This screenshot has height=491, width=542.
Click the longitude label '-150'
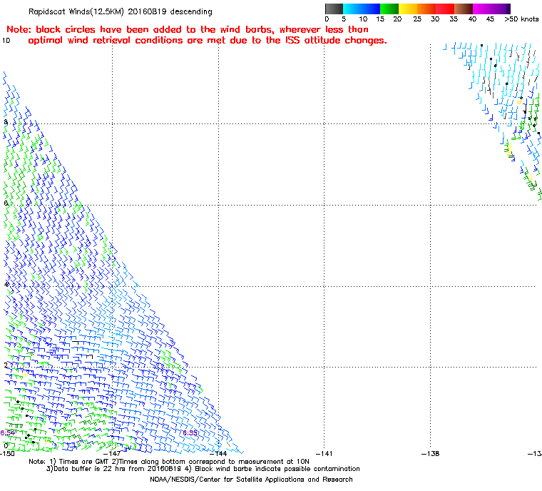(x=8, y=453)
